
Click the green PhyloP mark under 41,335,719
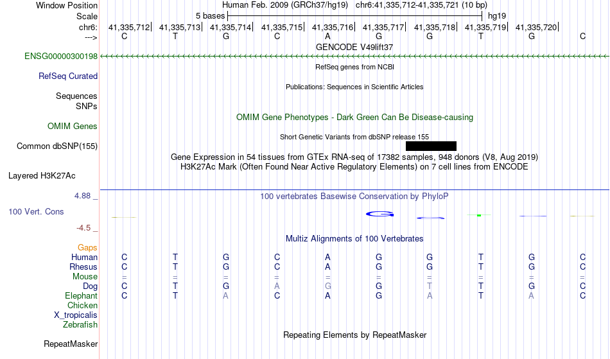479,215
